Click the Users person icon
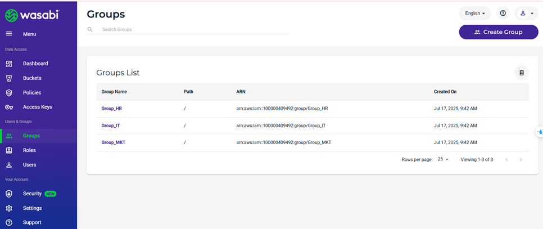Image resolution: width=543 pixels, height=229 pixels. [x=9, y=165]
